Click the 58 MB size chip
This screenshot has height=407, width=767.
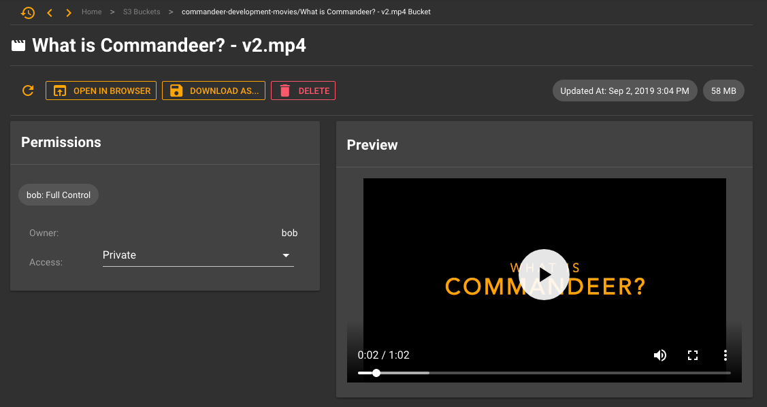[723, 91]
